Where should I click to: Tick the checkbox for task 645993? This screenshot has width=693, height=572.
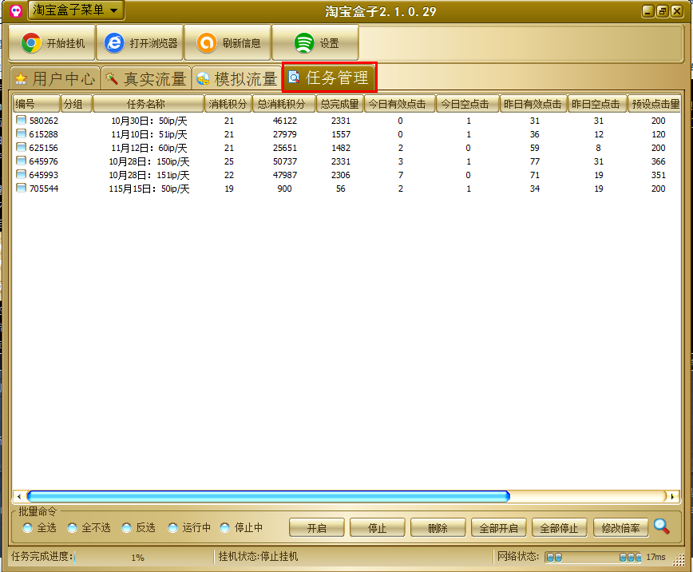(x=22, y=175)
